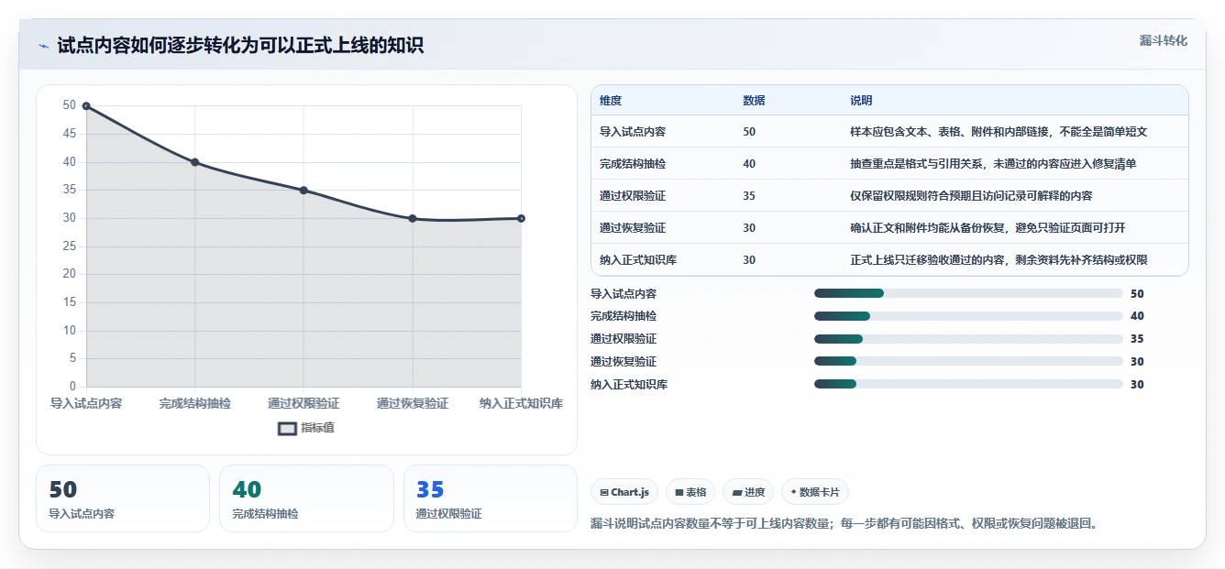Select the Chart.js tag chip
Viewport: 1225px width, 569px height.
624,492
